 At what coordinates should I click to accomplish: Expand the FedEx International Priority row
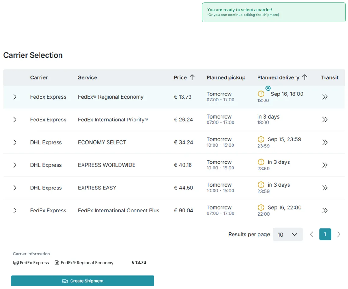pos(15,120)
